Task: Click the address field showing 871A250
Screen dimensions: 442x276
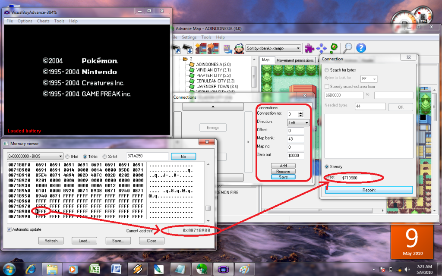Action: click(148, 156)
